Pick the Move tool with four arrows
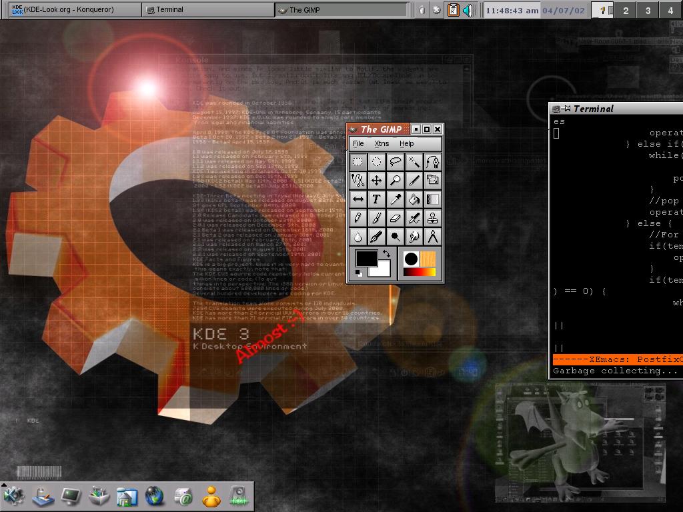This screenshot has width=683, height=512. [376, 180]
